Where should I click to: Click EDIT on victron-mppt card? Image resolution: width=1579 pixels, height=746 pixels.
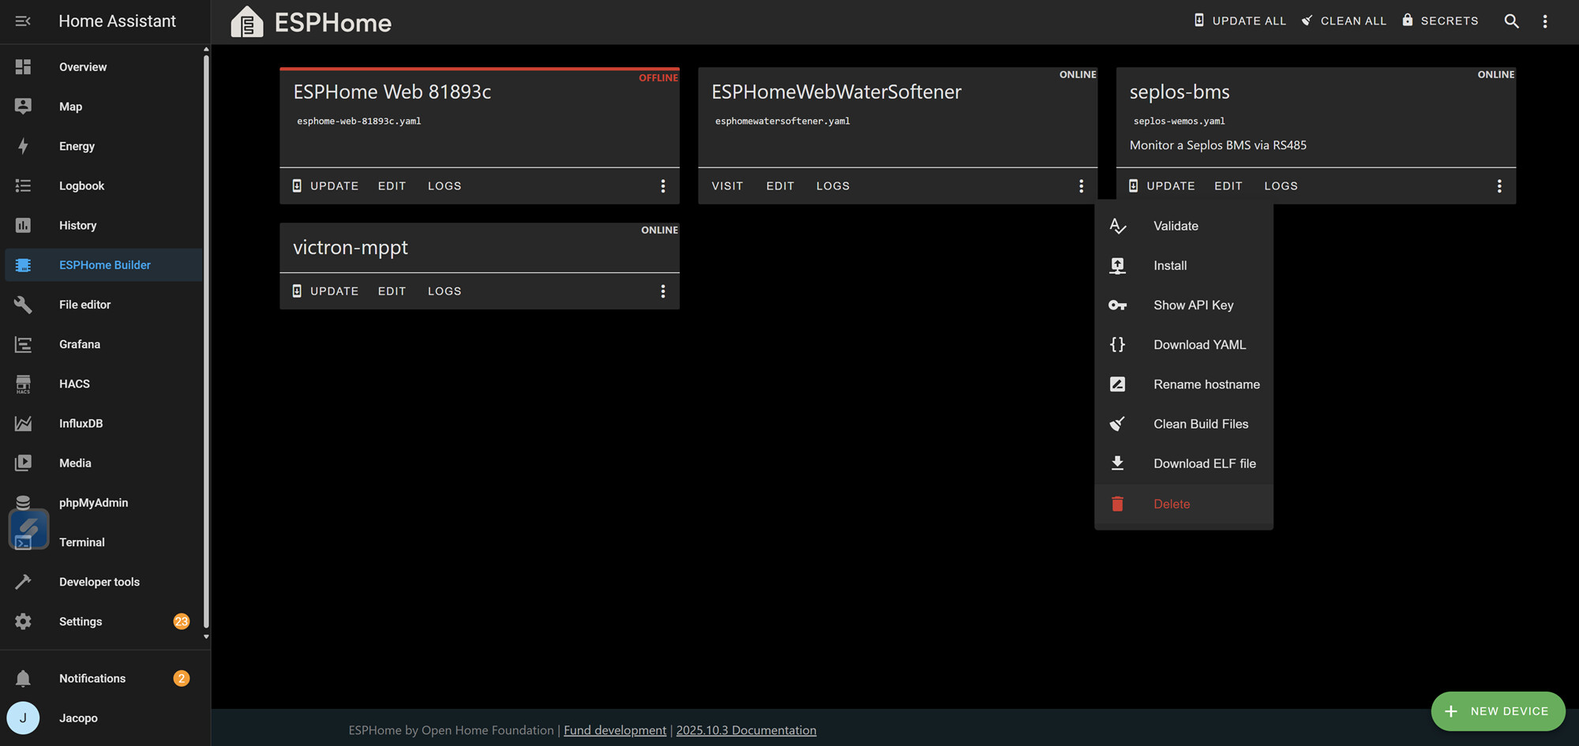point(392,291)
